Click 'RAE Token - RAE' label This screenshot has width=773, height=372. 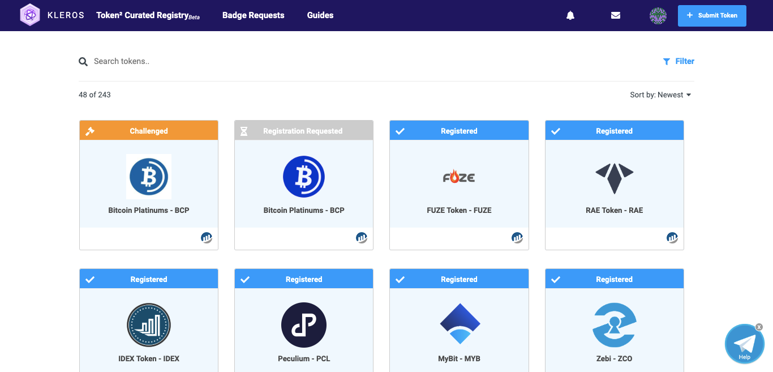615,210
